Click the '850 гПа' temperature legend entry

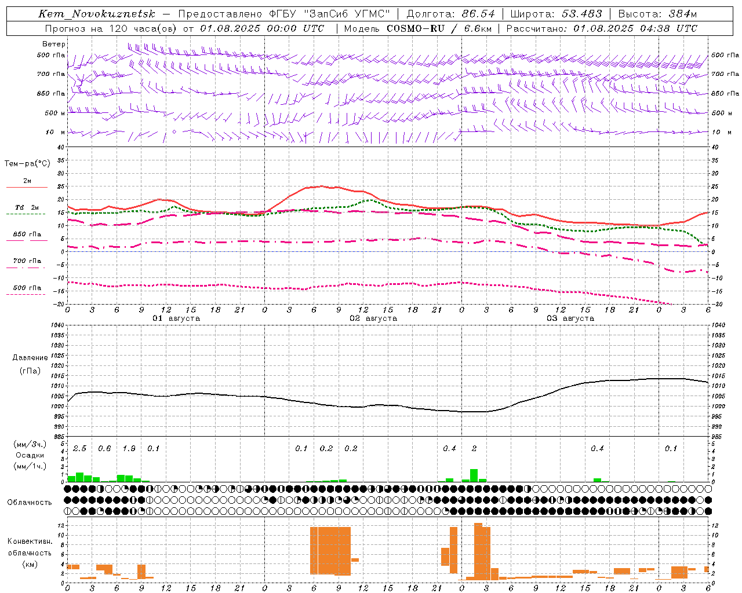click(x=27, y=235)
